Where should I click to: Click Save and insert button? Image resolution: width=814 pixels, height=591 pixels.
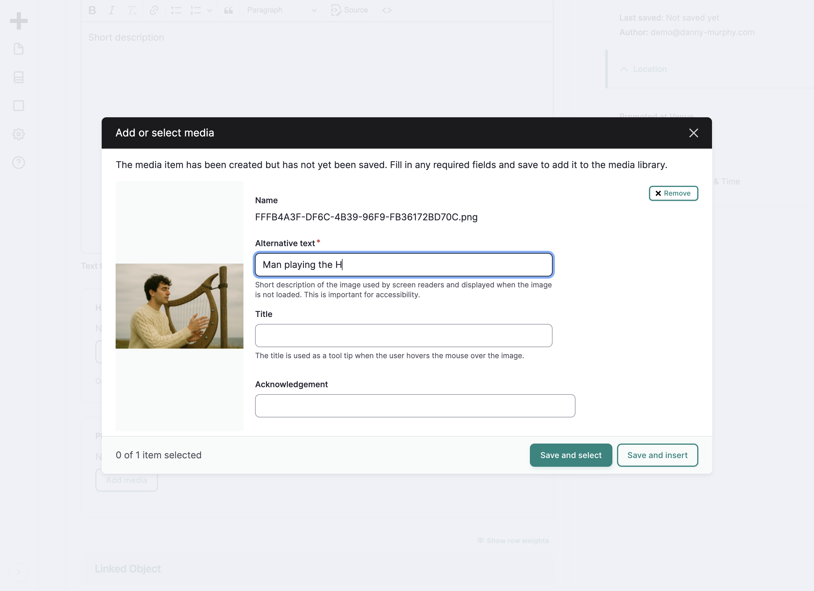click(x=657, y=455)
